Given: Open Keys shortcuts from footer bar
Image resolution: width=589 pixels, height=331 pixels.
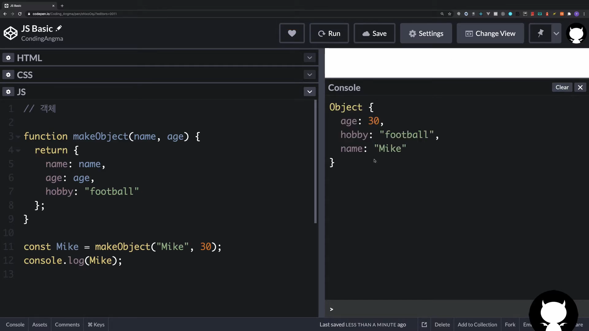Looking at the screenshot, I should coord(96,325).
